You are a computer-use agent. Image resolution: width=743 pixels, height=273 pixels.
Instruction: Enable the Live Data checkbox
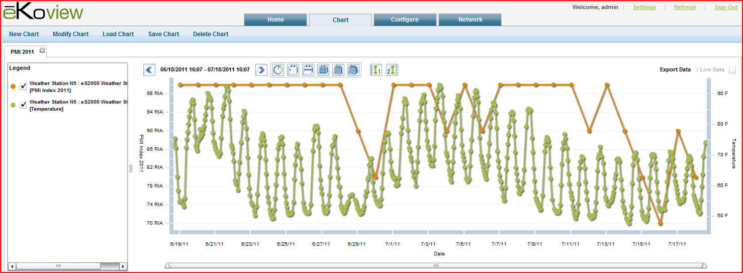(732, 70)
